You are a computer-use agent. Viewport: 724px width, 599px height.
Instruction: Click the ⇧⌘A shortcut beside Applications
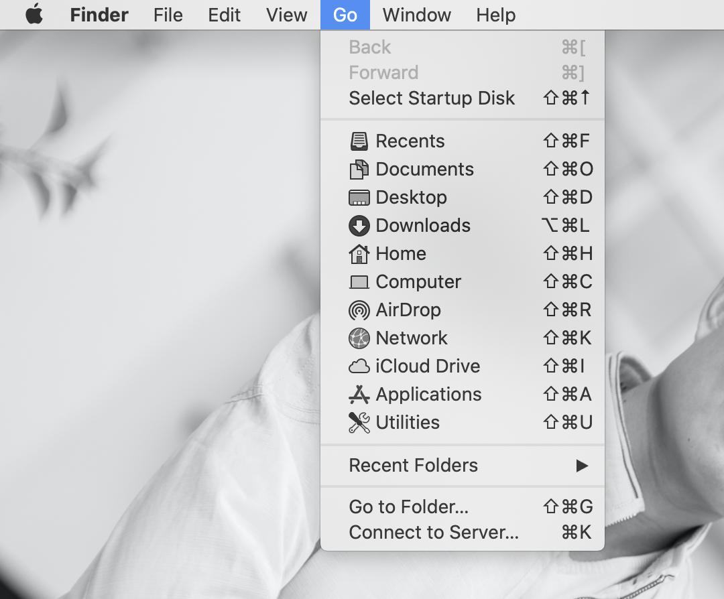pos(568,395)
